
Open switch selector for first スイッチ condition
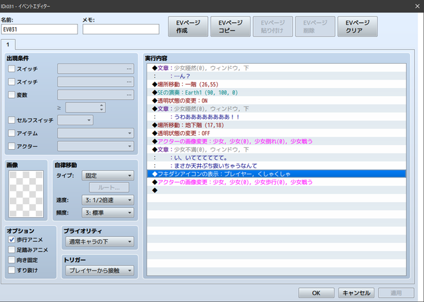tap(95, 69)
